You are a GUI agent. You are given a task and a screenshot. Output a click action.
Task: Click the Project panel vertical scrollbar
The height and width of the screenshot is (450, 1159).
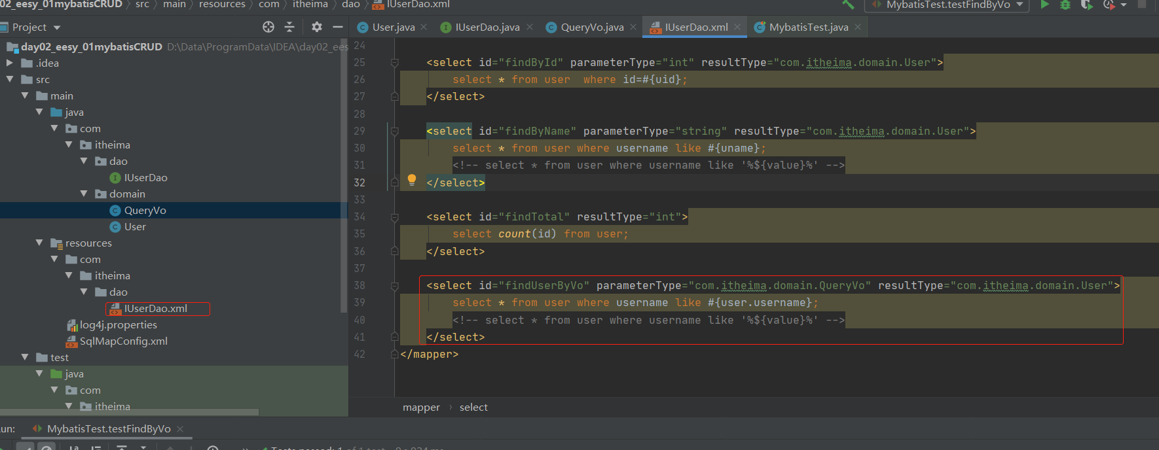[x=344, y=177]
